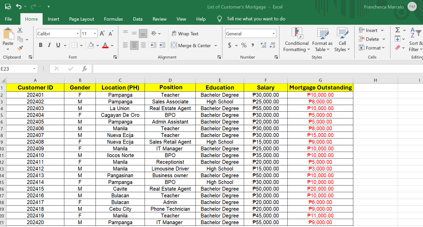Decrease font size with smaller A
423x227 pixels.
click(x=111, y=34)
